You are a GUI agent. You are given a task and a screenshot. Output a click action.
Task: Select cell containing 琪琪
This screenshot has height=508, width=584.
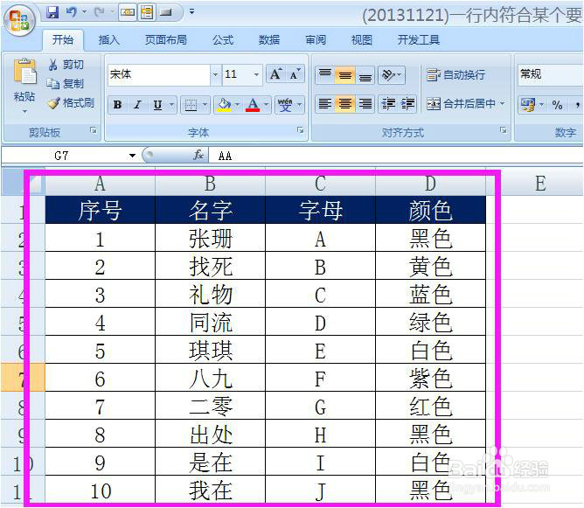(x=210, y=350)
